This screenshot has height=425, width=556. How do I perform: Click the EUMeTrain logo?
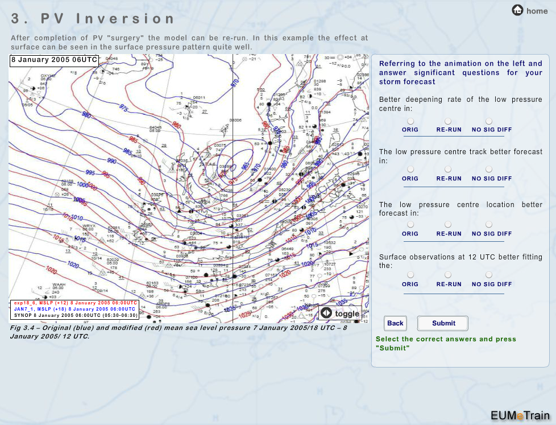tap(520, 415)
